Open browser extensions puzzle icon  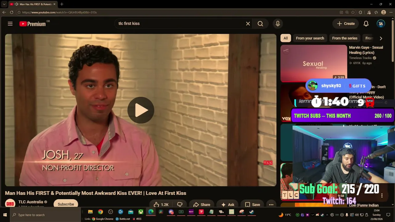[360, 12]
